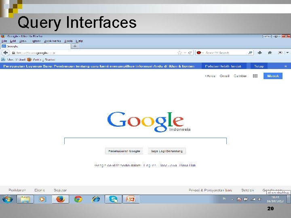291x218 pixels.
Task: Click the taskbar clock and date
Action: (275, 199)
